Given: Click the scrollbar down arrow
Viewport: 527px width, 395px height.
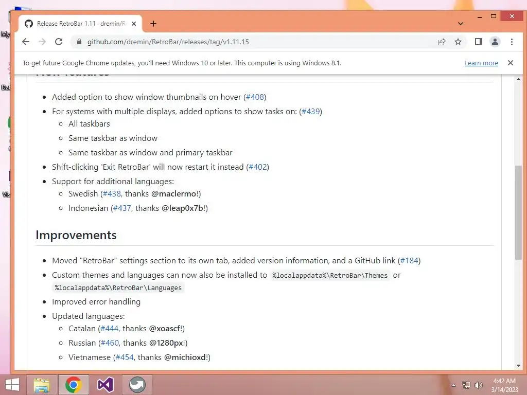Looking at the screenshot, I should (518, 366).
